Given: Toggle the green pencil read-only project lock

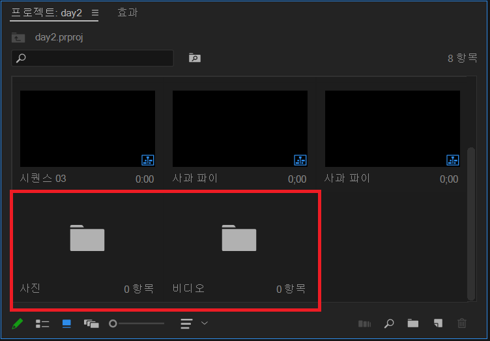Looking at the screenshot, I should (x=18, y=323).
